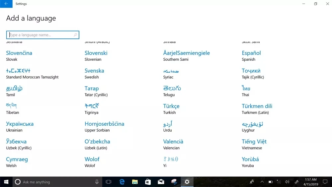Go back using the Settings back arrow

[6, 4]
